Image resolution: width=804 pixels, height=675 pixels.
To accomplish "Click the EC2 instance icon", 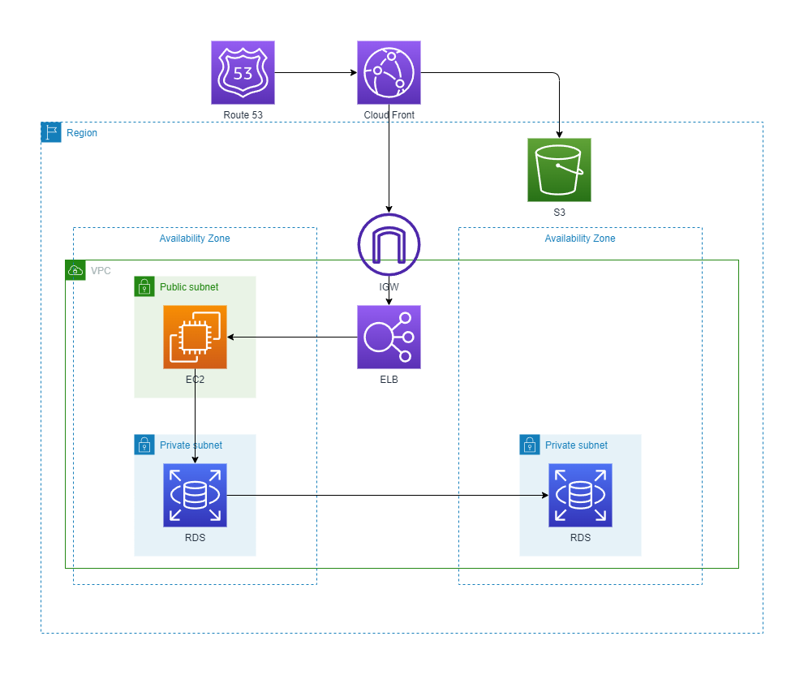I will 195,337.
